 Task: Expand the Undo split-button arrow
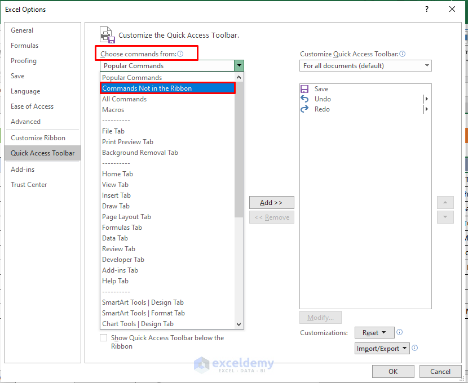(426, 99)
